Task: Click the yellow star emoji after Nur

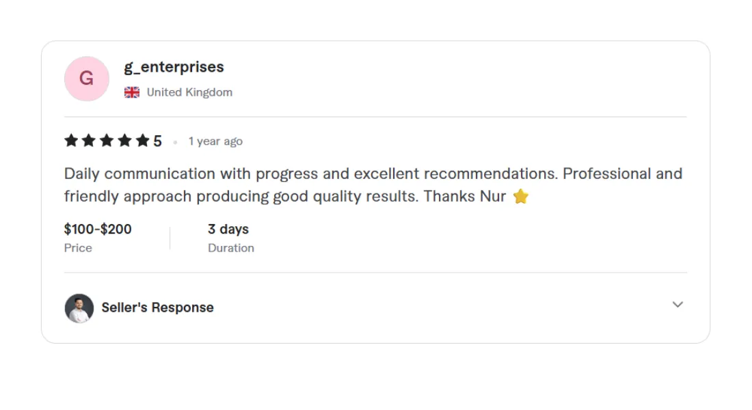Action: 521,197
